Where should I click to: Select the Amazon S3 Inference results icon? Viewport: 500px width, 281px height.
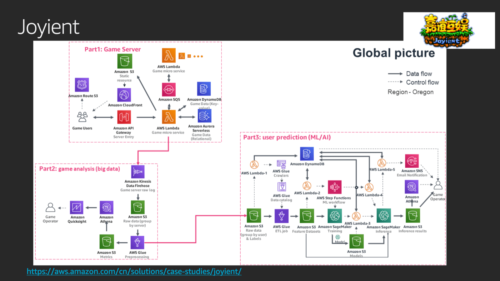(x=413, y=215)
